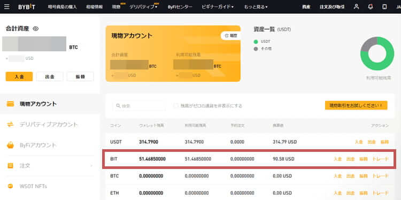Click 振替 link in BTC row

[x=364, y=176]
